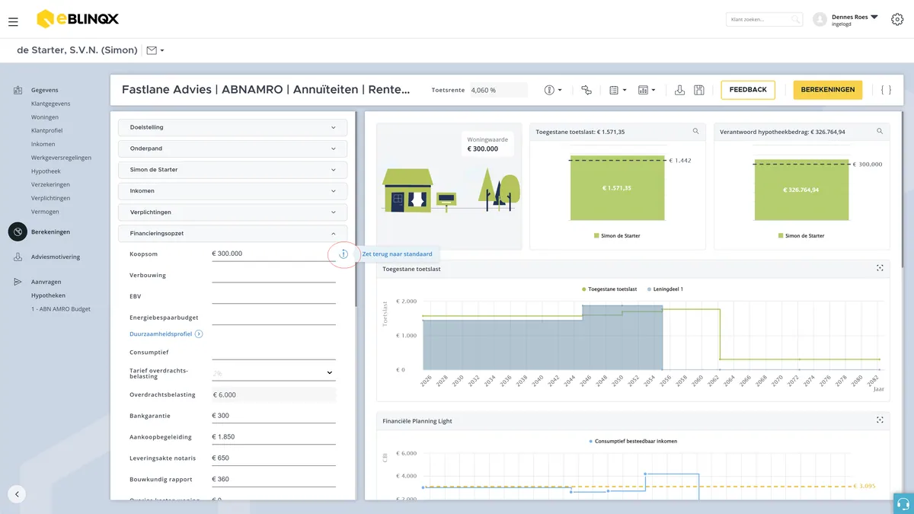Click the save disk icon in the toolbar
Screen dimensions: 914x514
point(699,90)
